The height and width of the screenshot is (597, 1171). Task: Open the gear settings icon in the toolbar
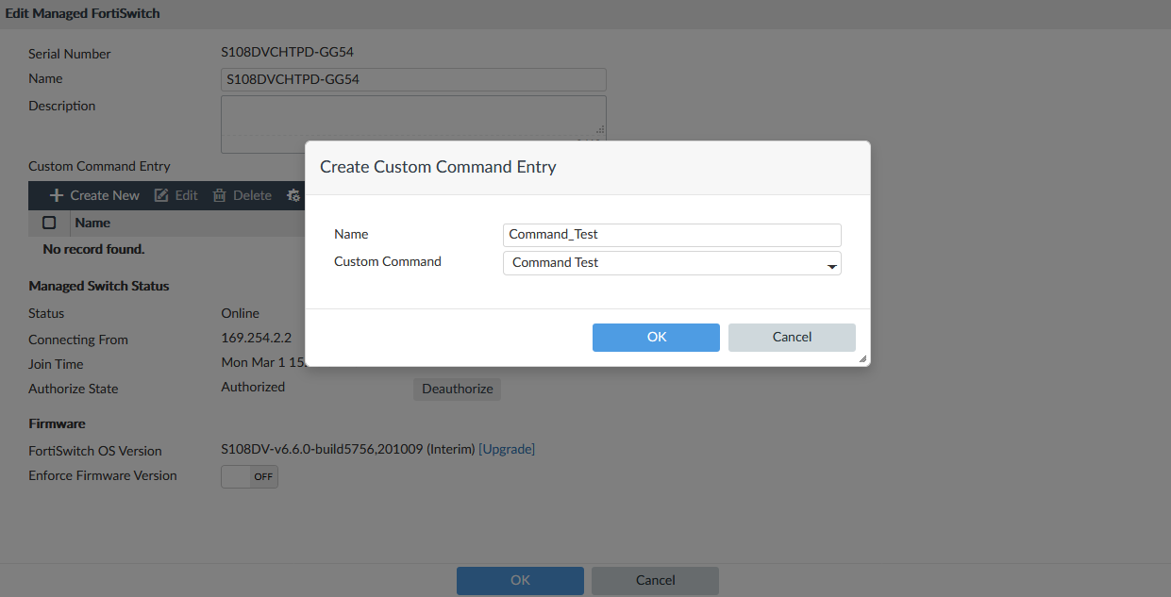point(293,195)
